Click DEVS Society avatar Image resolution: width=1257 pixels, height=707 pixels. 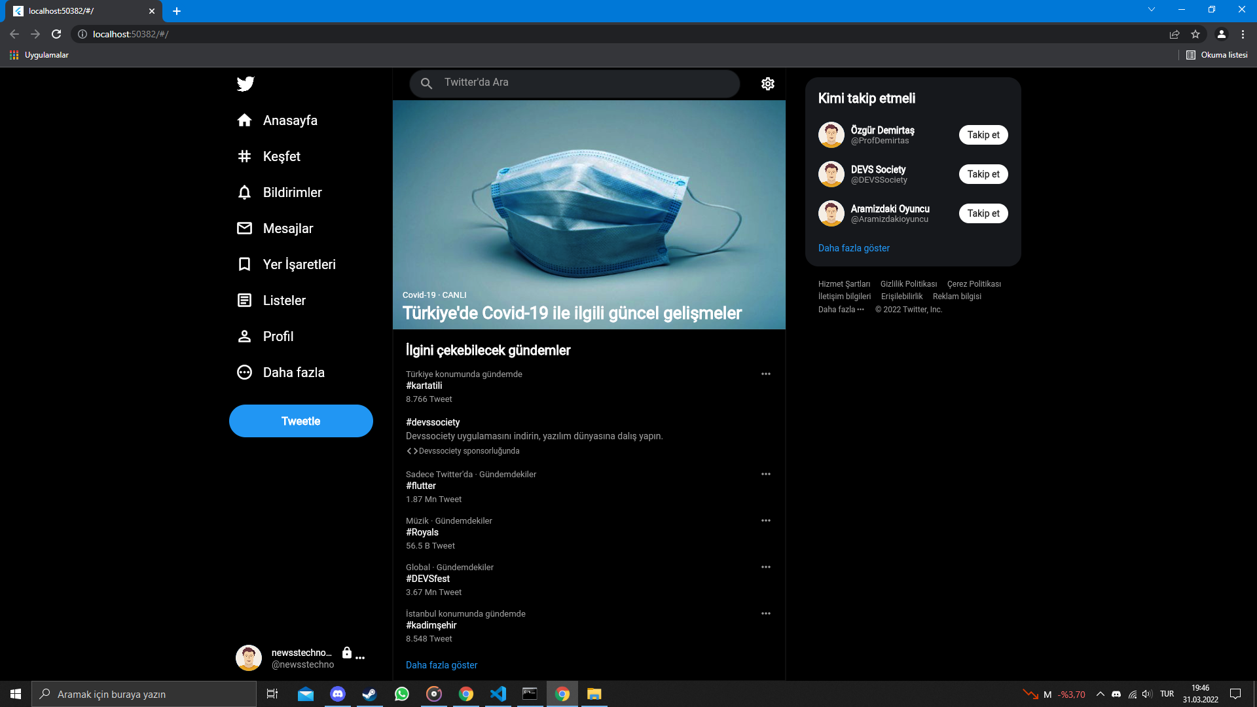(x=831, y=174)
